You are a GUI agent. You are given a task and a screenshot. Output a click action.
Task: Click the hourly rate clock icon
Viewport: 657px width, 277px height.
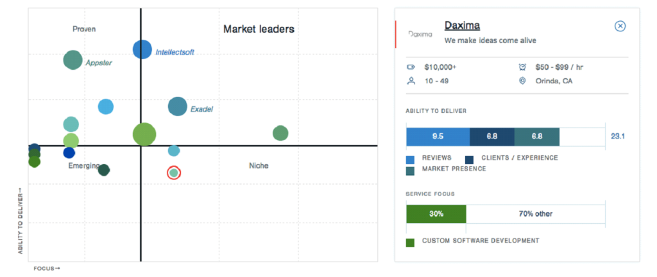tap(522, 67)
